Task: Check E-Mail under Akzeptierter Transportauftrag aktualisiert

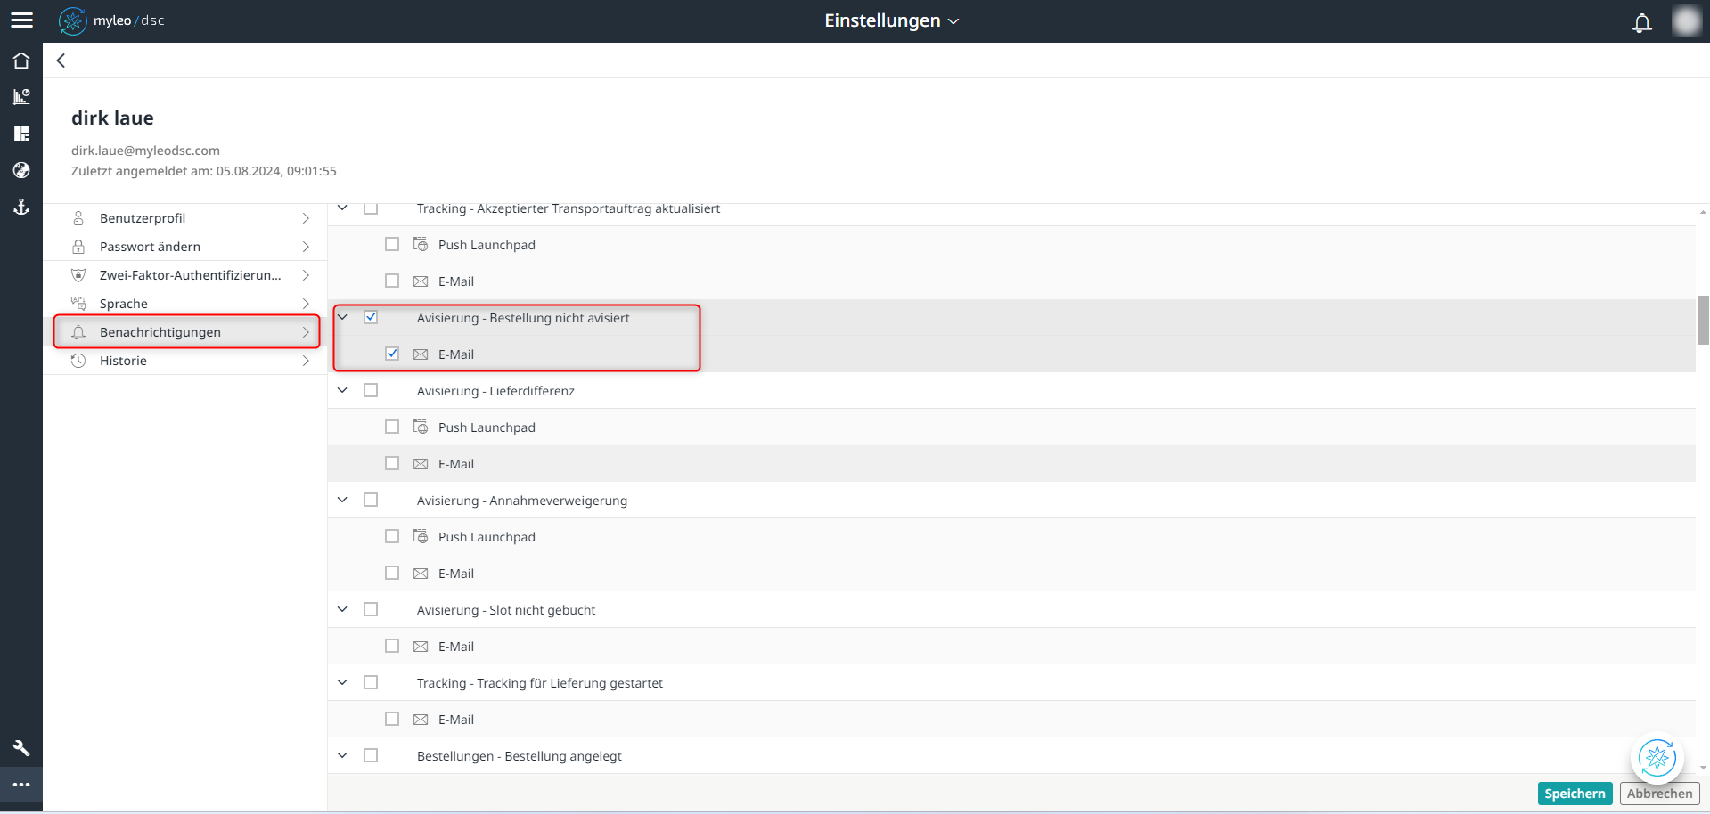Action: pos(392,281)
